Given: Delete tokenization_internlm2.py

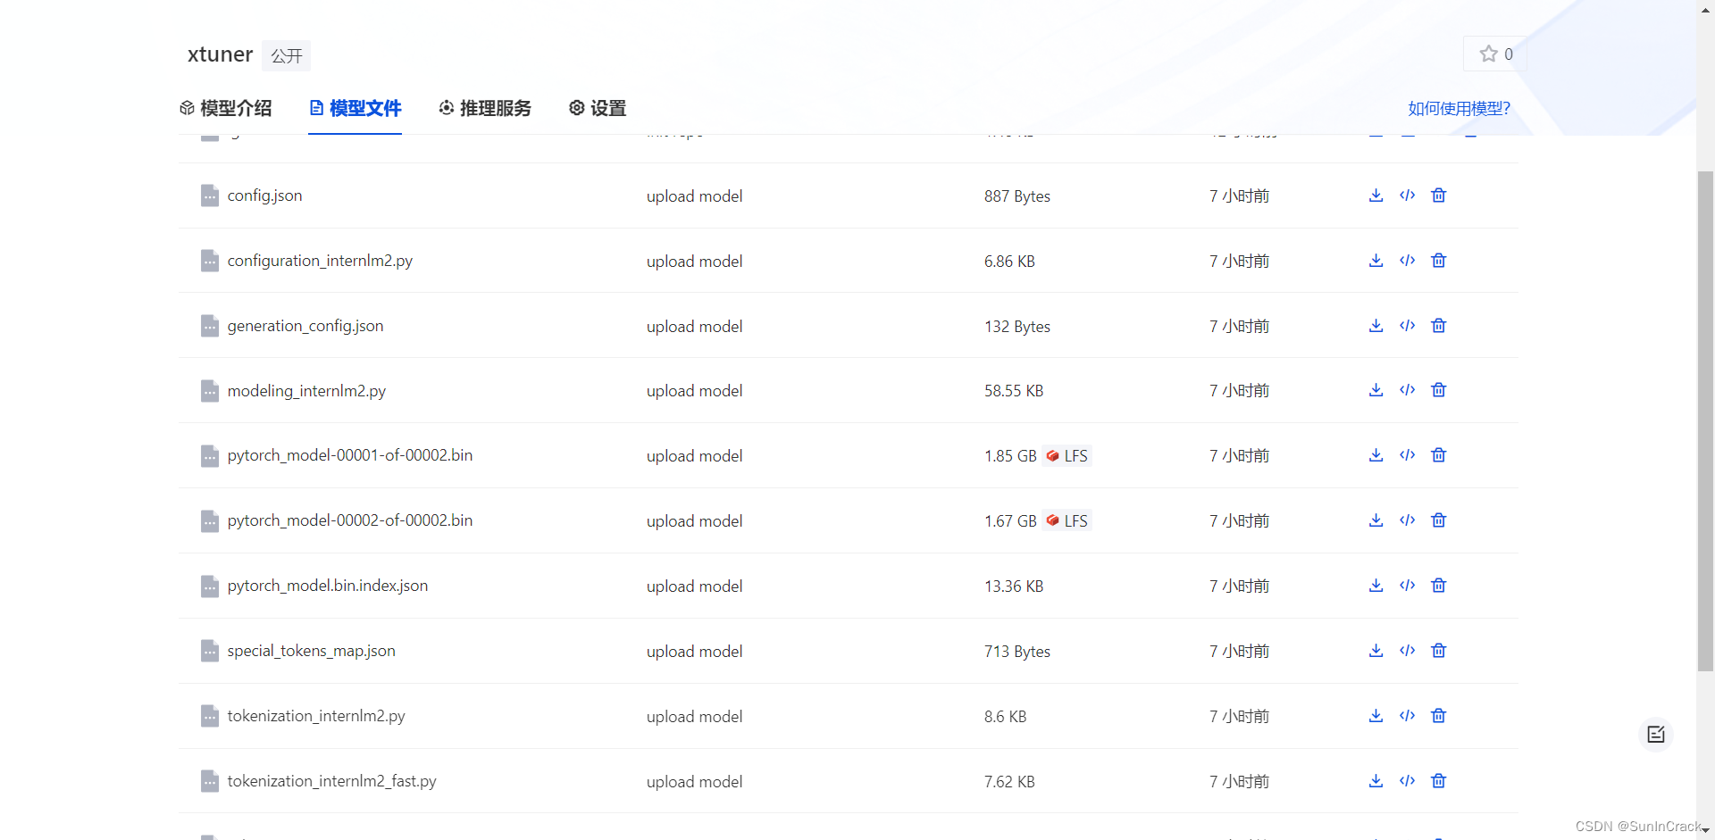Looking at the screenshot, I should coord(1439,716).
